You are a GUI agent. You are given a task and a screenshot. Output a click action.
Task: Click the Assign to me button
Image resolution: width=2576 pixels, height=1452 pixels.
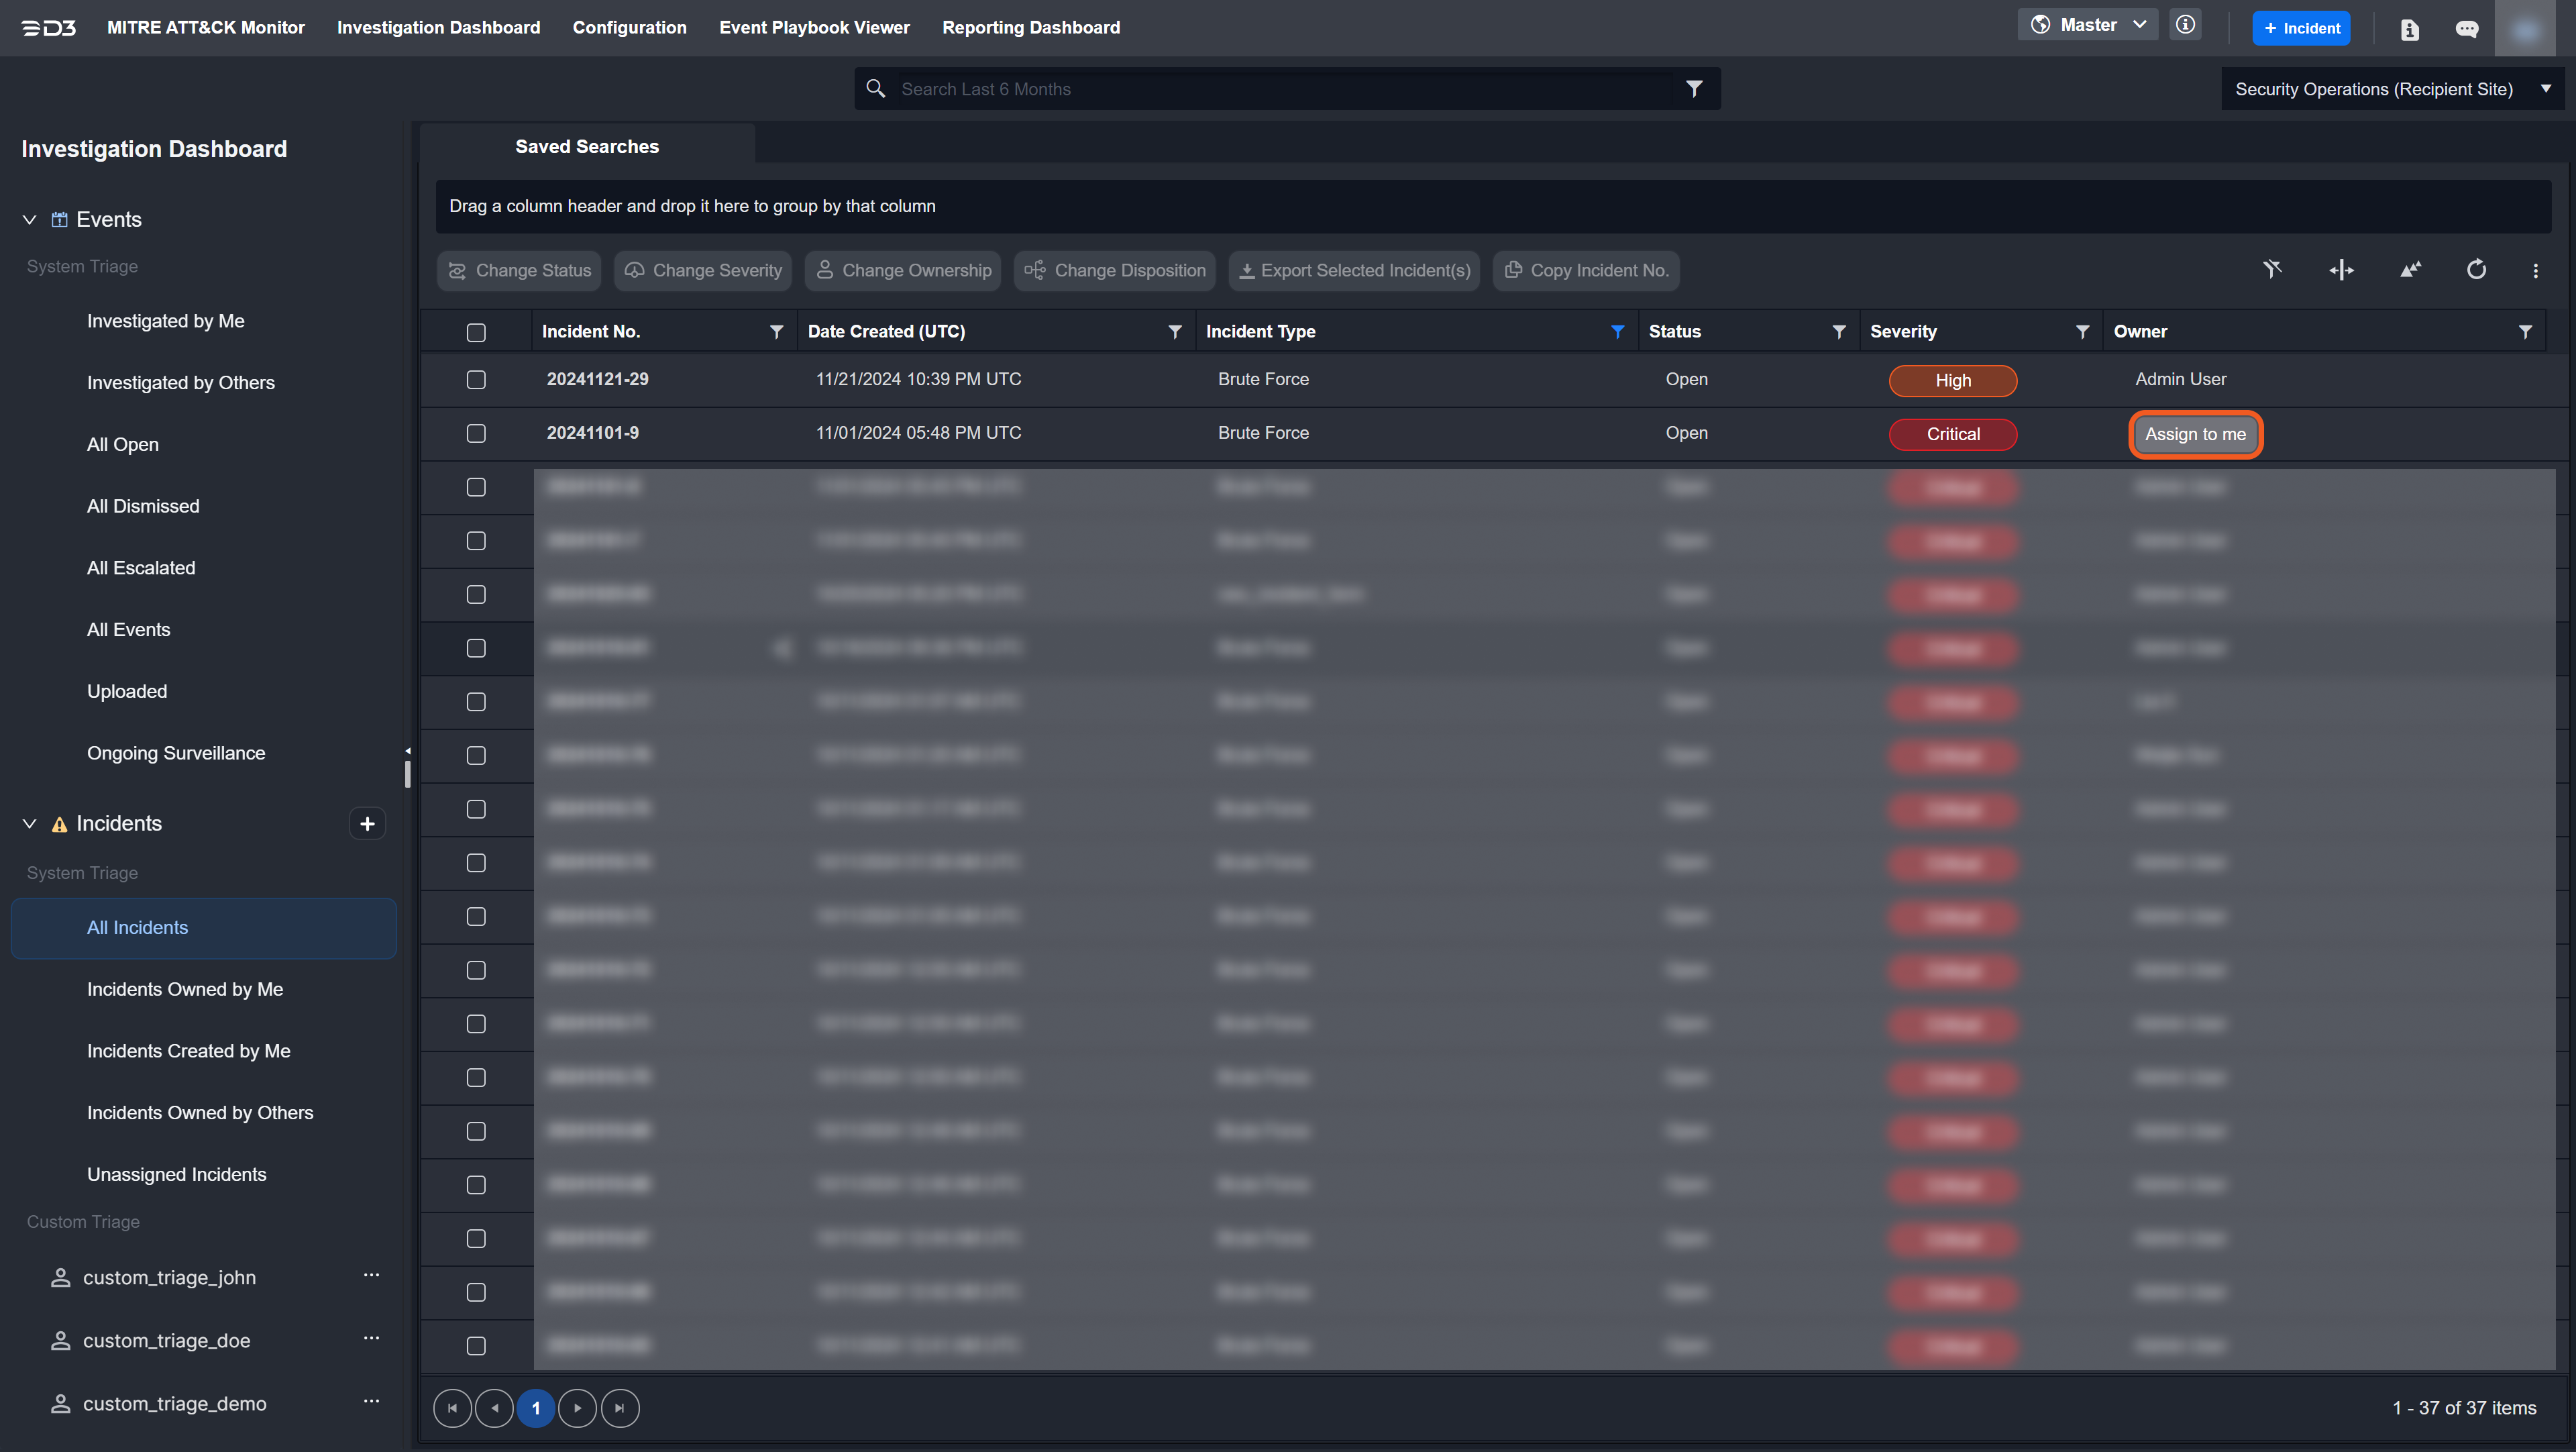tap(2195, 434)
